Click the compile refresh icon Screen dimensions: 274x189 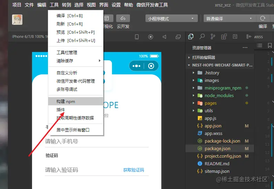[263, 18]
